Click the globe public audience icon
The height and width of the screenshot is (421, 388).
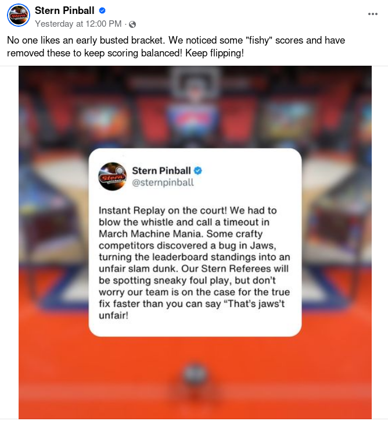132,24
